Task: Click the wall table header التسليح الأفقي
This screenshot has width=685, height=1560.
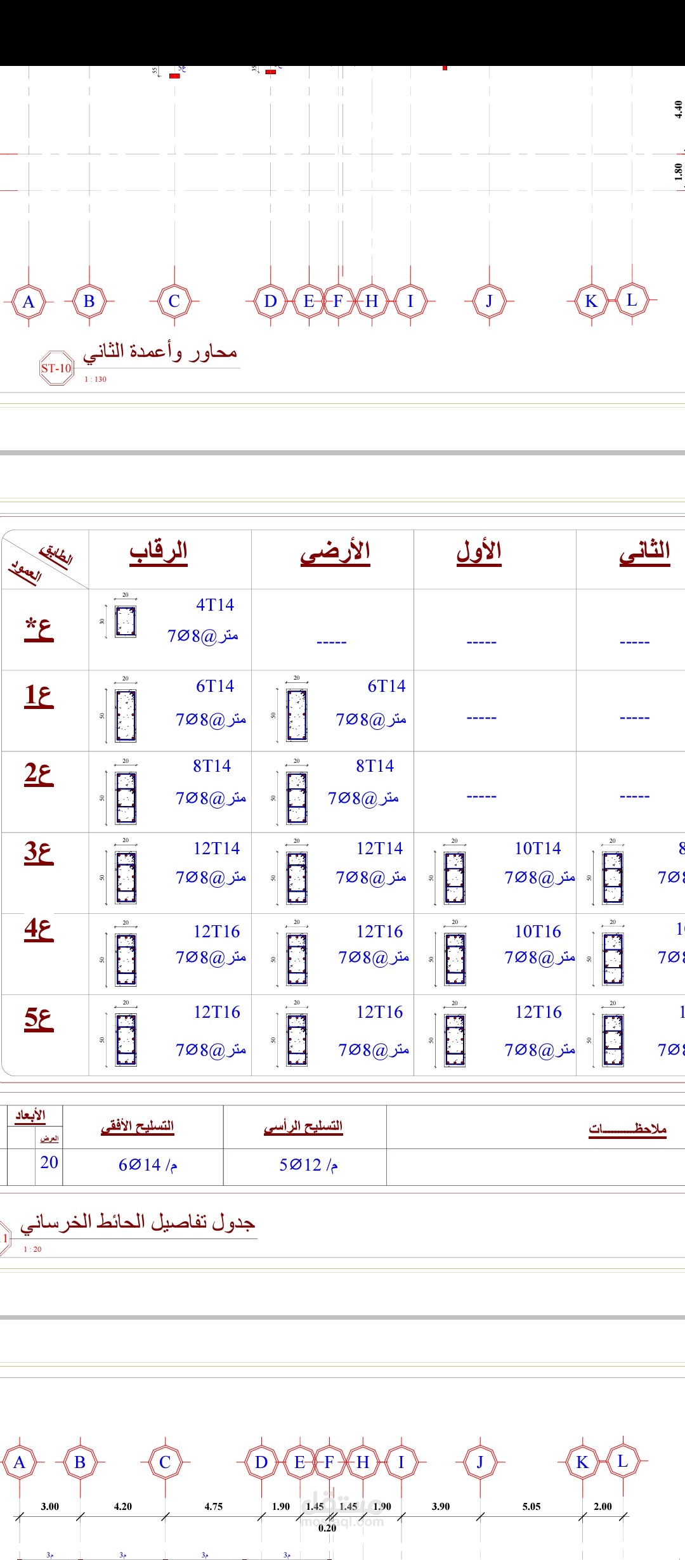Action: point(137,1126)
